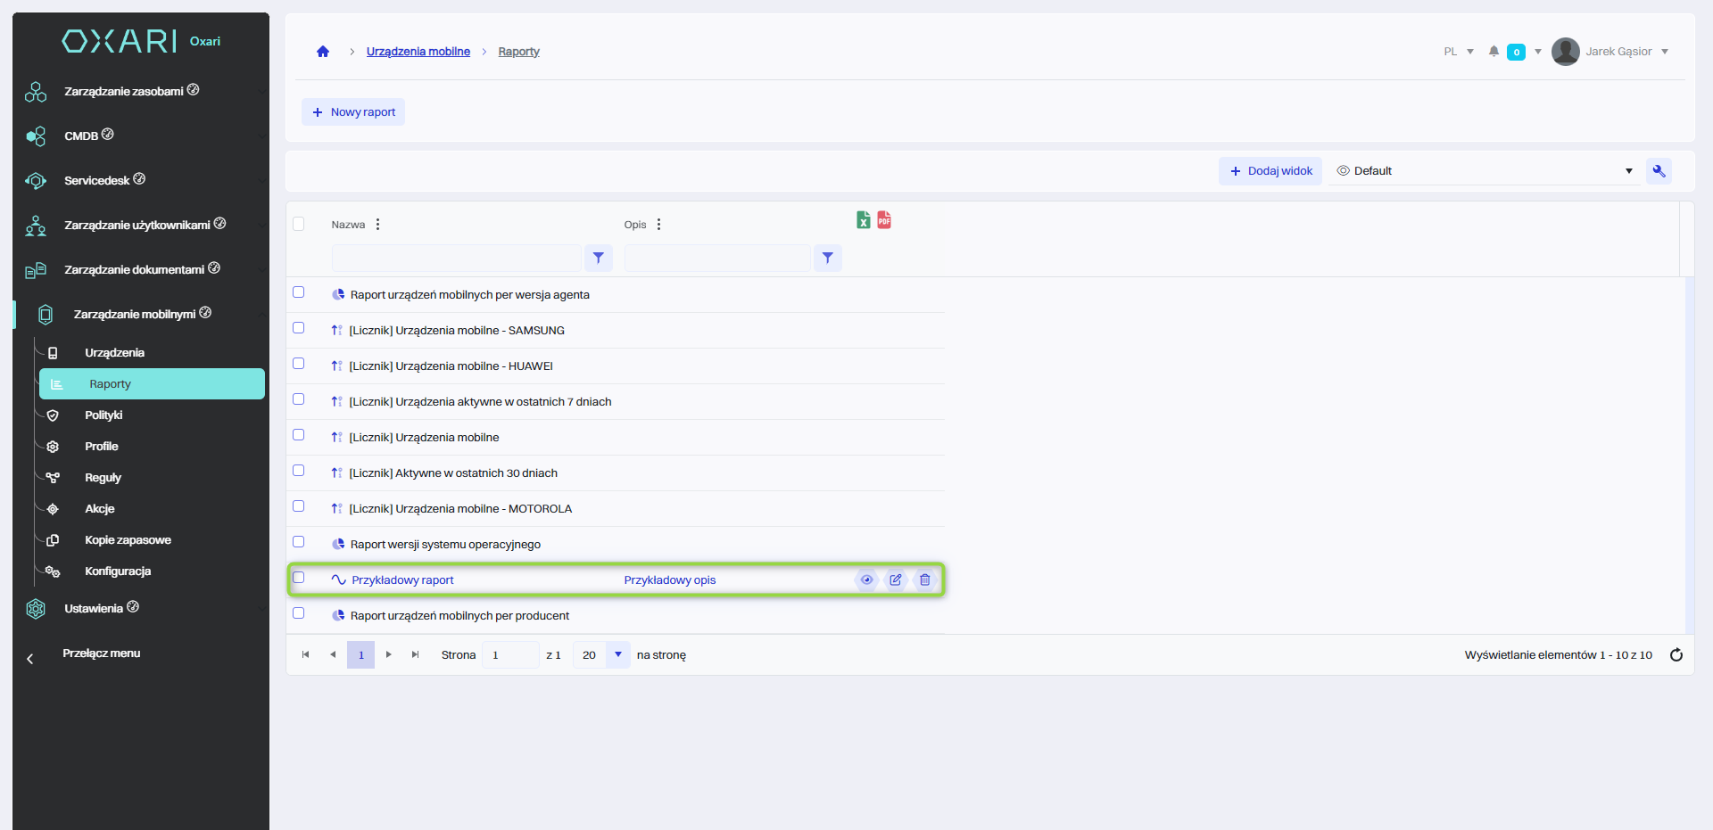This screenshot has width=1713, height=830.
Task: Click the notification bell icon
Action: click(1494, 52)
